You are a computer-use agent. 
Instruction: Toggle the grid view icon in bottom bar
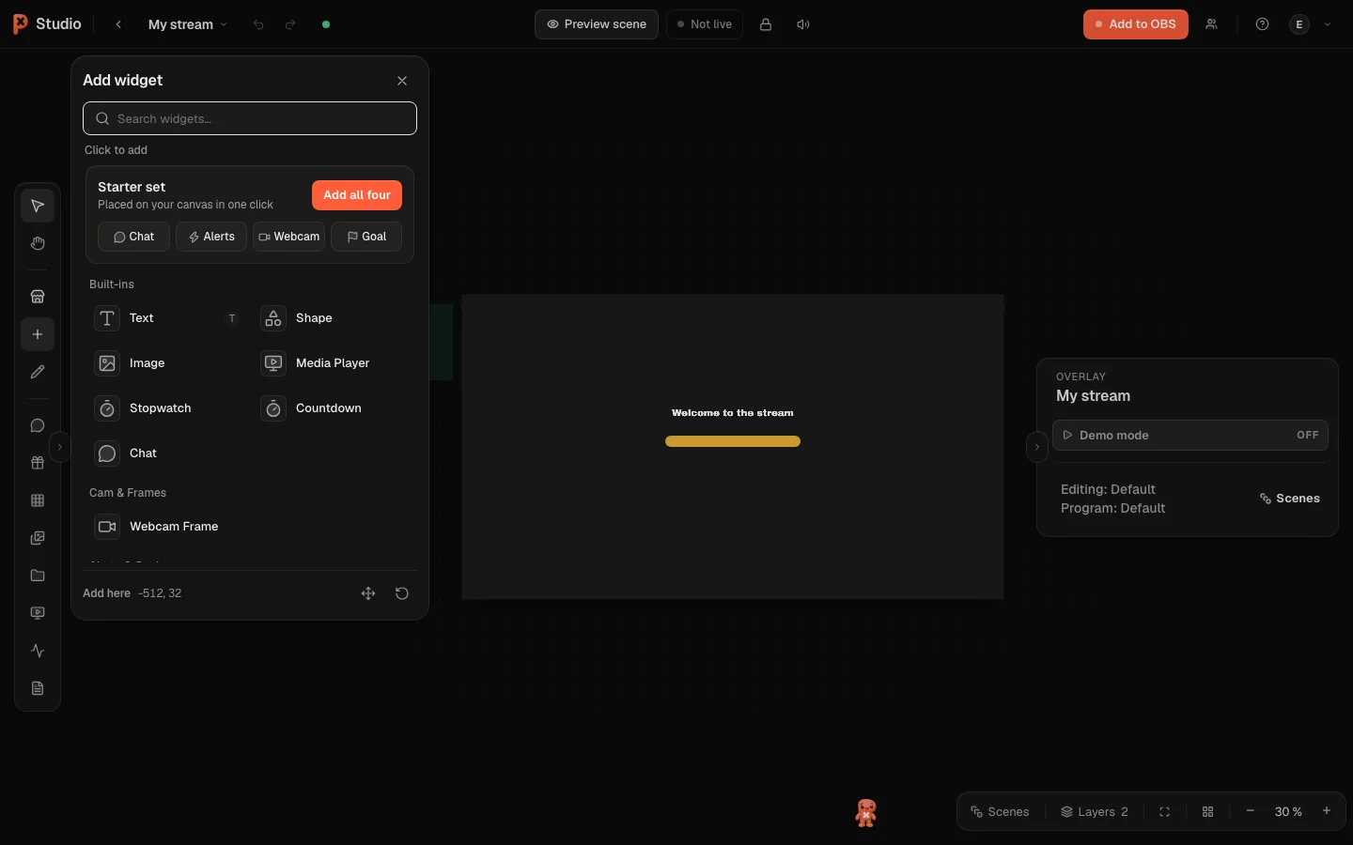pos(1208,812)
